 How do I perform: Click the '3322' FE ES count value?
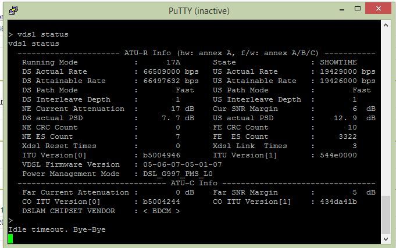click(348, 136)
